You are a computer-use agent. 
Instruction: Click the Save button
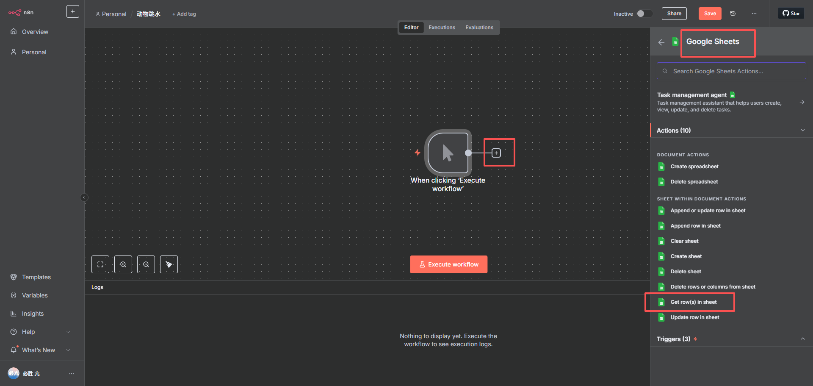[710, 14]
